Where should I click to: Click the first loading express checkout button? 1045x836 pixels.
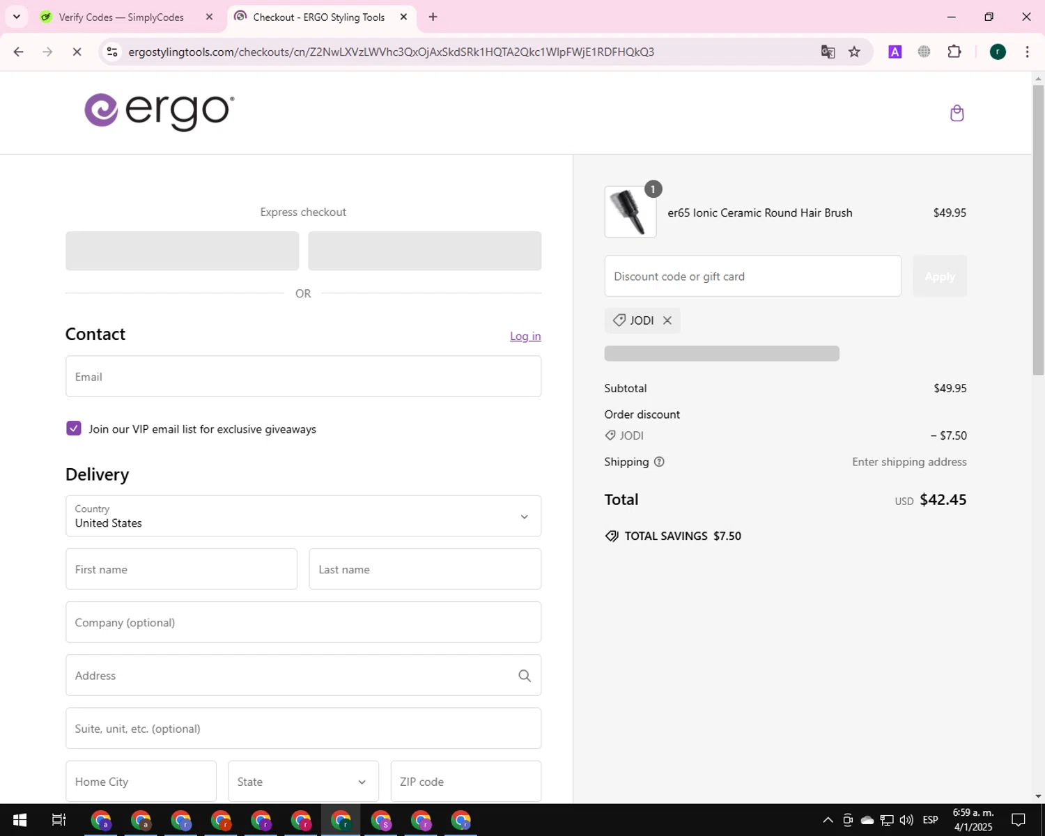[x=183, y=251]
